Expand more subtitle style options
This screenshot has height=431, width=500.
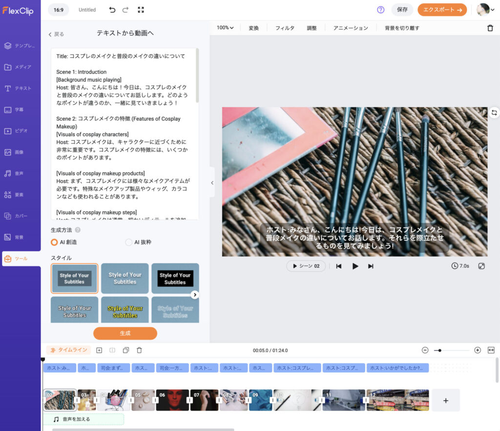tap(195, 294)
